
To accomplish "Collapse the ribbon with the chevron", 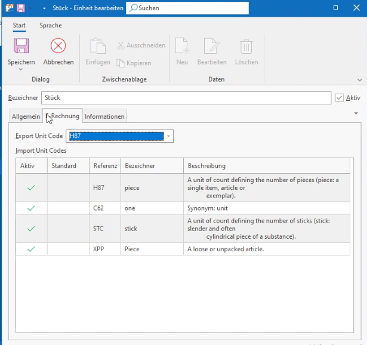I will (x=359, y=79).
